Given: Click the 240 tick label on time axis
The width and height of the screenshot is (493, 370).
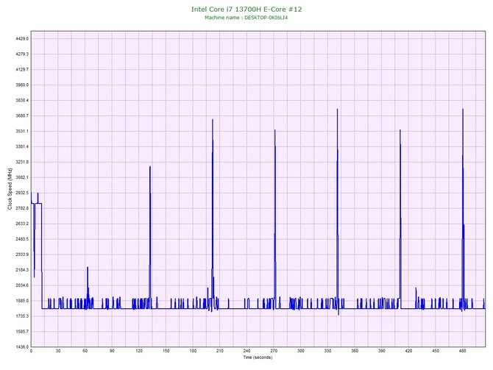Looking at the screenshot, I should click(246, 351).
